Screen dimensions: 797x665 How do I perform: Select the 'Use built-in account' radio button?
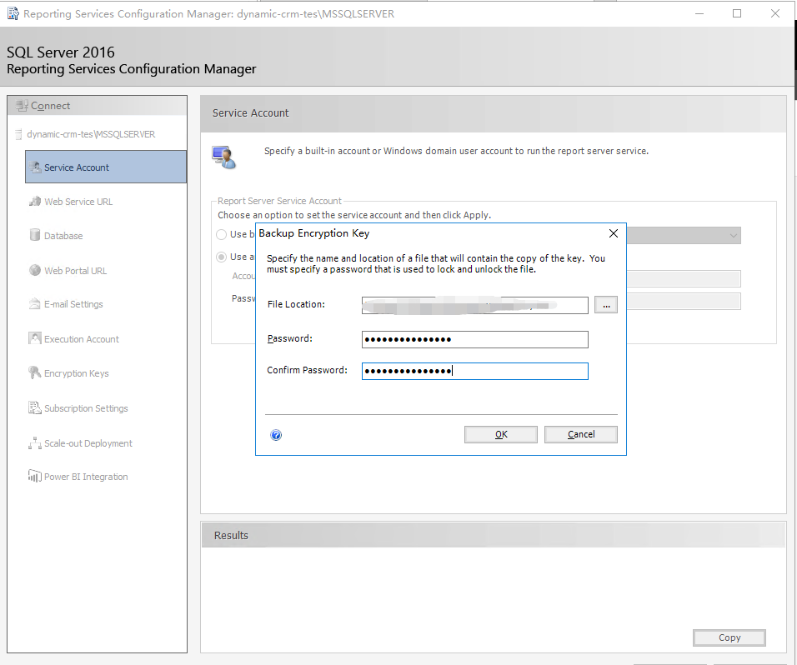pos(221,235)
